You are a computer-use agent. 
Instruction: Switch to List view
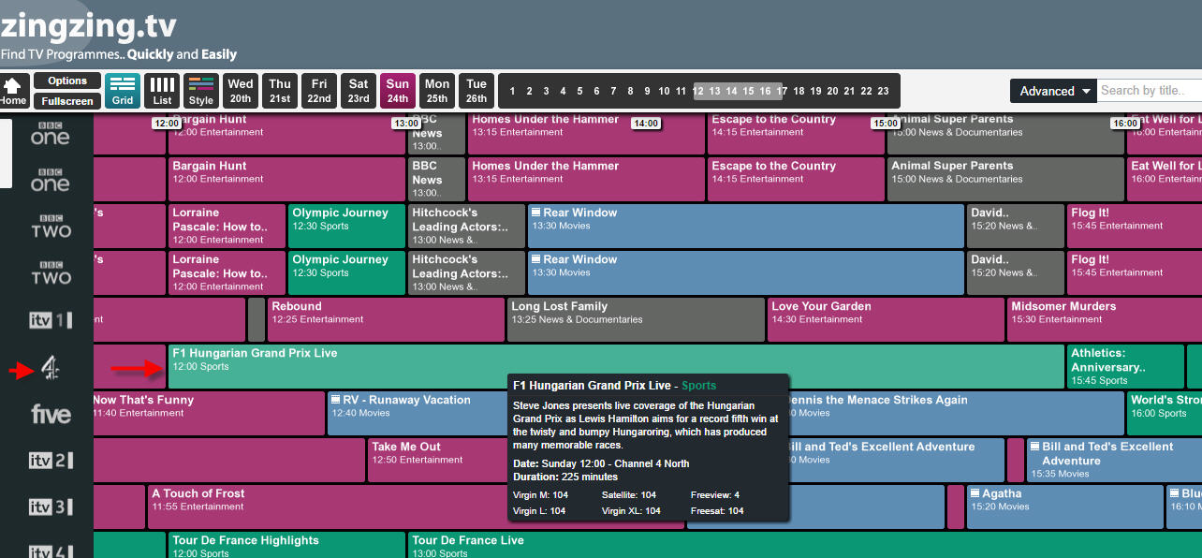[162, 92]
